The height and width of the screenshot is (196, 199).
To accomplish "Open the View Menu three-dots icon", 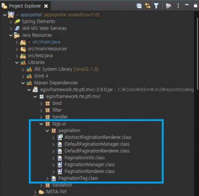I will (x=178, y=6).
